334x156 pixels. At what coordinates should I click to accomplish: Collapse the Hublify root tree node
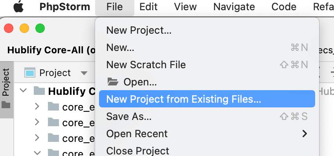click(23, 90)
